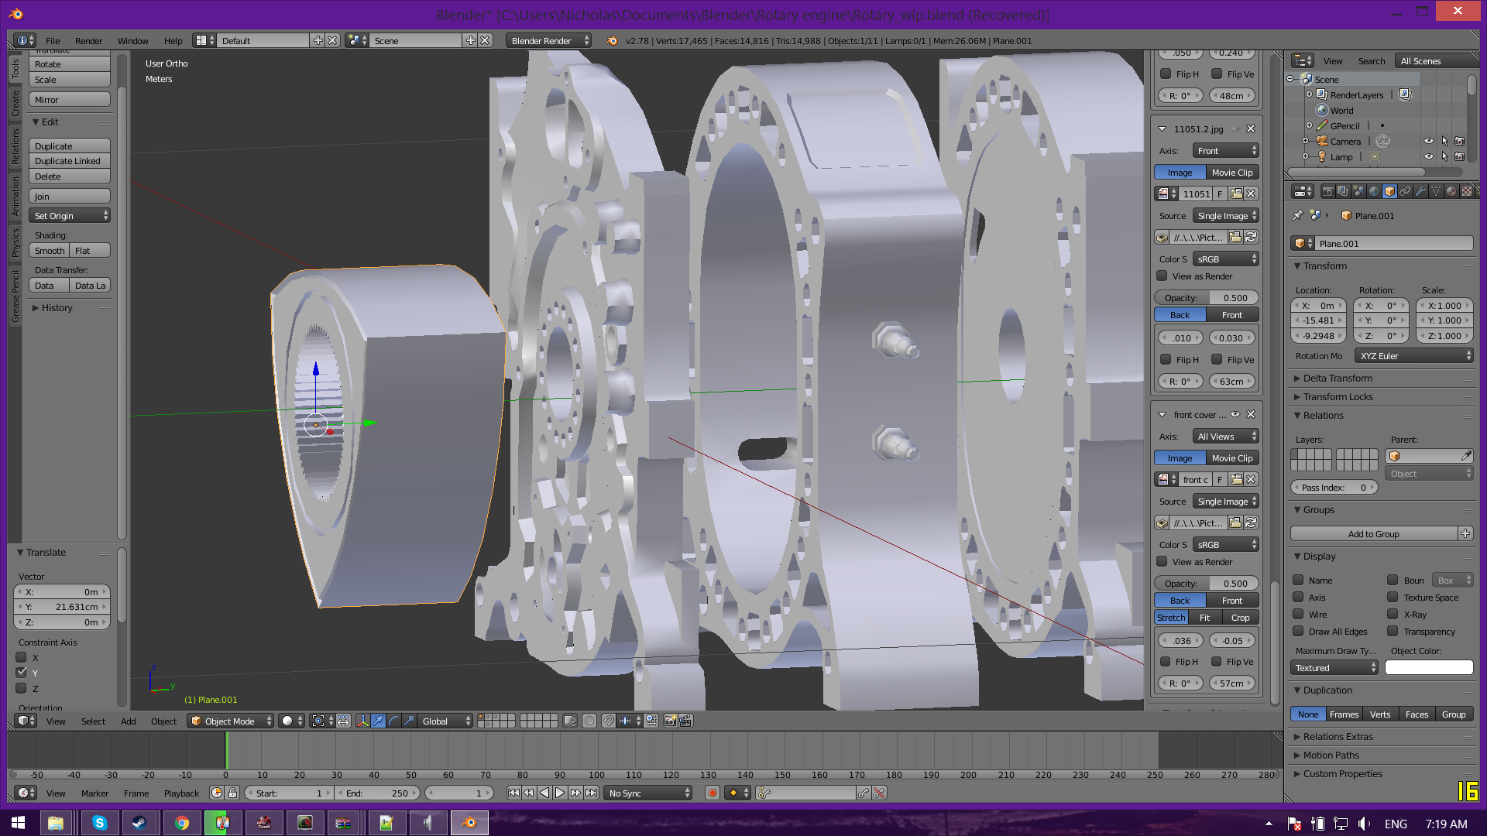Click the white Object Color swatch
The image size is (1487, 836).
(x=1429, y=667)
